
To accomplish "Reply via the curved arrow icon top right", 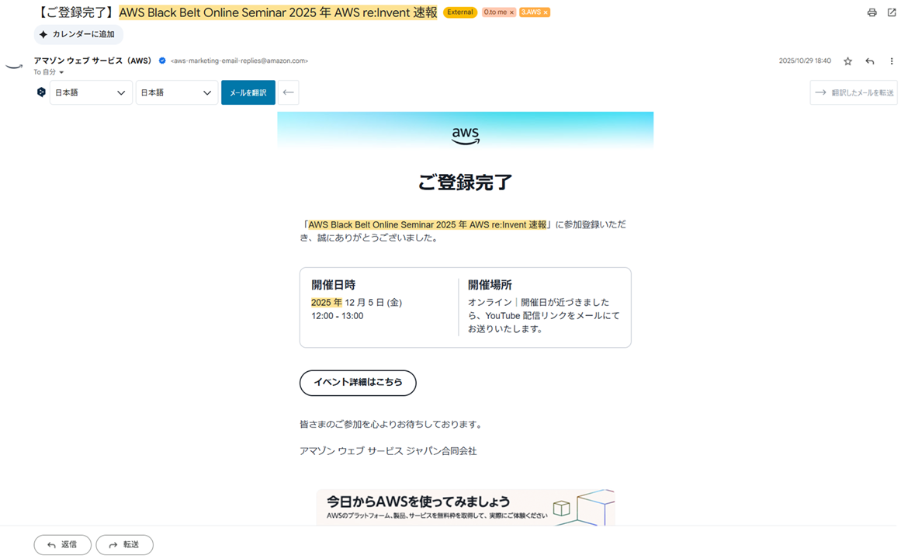I will click(x=869, y=61).
